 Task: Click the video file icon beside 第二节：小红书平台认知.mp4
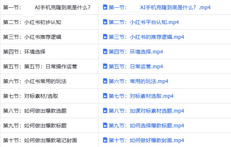tap(105, 22)
